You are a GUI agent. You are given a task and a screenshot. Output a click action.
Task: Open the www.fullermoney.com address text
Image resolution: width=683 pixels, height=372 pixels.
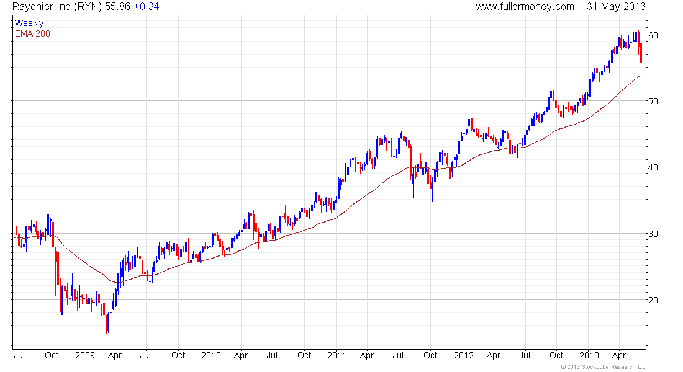coord(525,7)
